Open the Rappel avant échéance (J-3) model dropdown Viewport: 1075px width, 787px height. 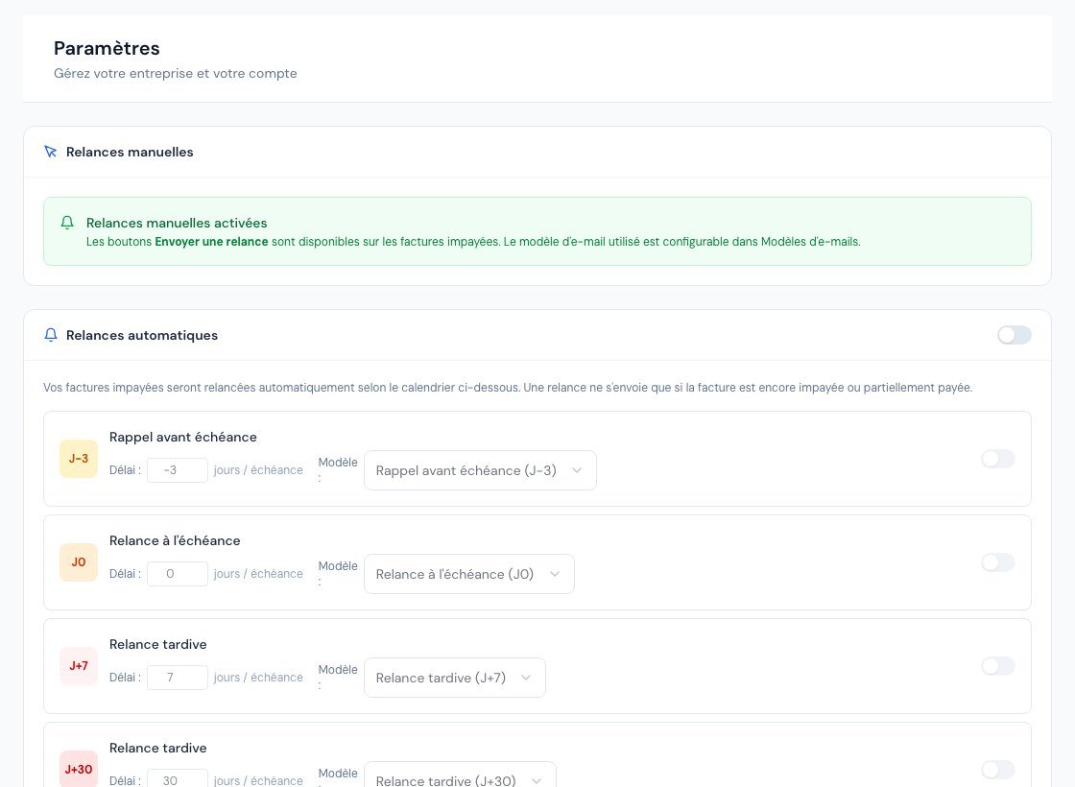480,470
